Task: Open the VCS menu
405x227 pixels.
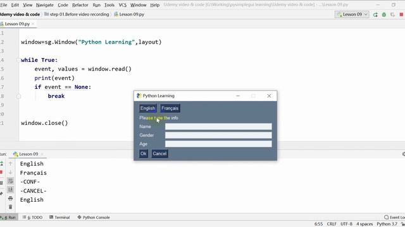Action: tap(122, 5)
